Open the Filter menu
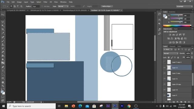194x109 pixels. click(45, 2)
